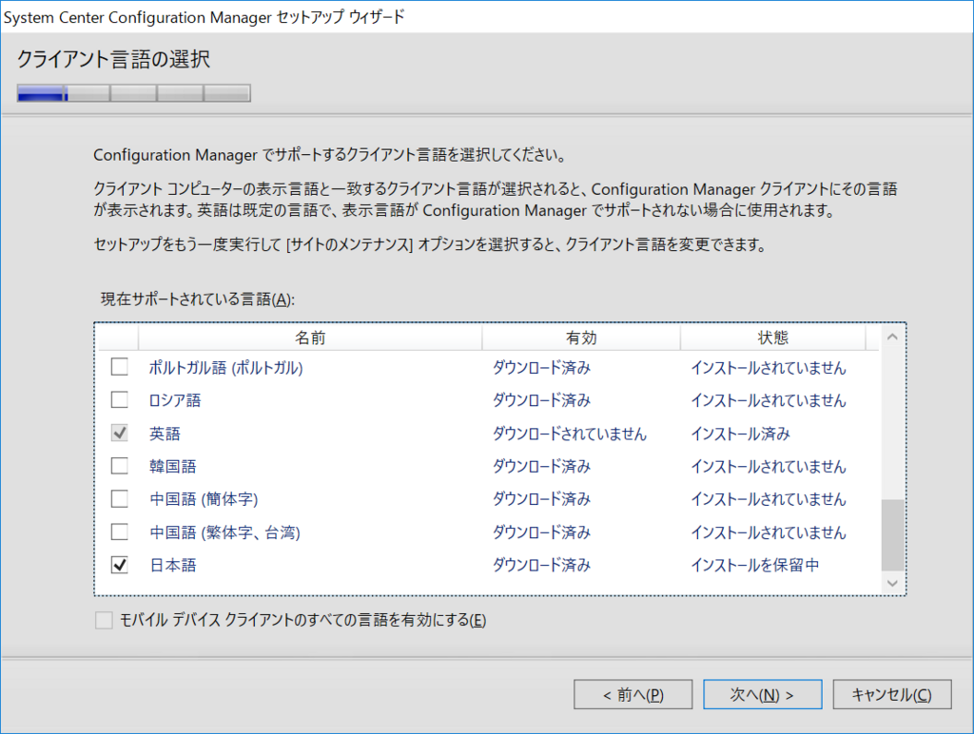
Task: Select the 中国語 (簡体字) row name
Action: point(204,499)
